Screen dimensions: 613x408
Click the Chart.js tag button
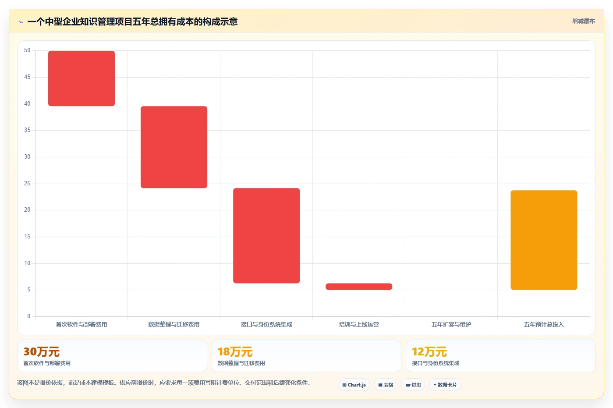click(354, 385)
